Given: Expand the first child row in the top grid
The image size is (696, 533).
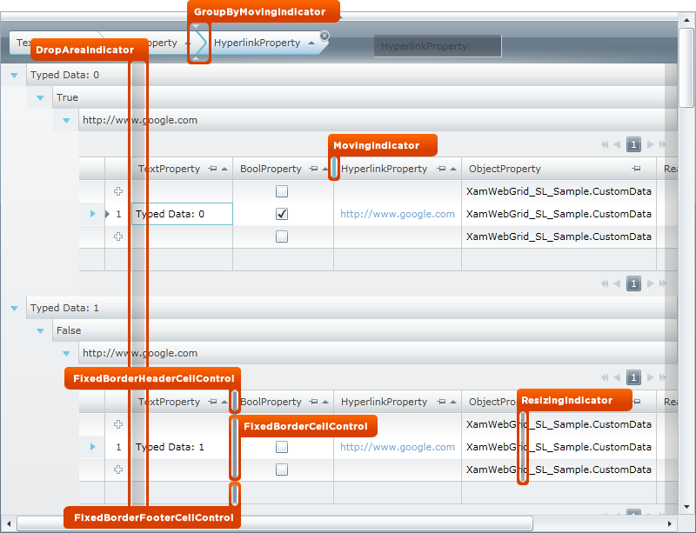Looking at the screenshot, I should (x=118, y=191).
